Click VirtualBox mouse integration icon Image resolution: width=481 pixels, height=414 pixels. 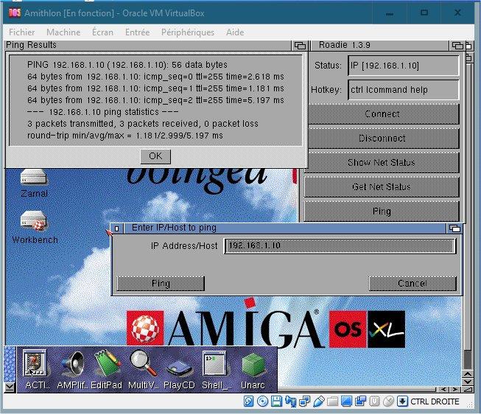click(x=388, y=401)
